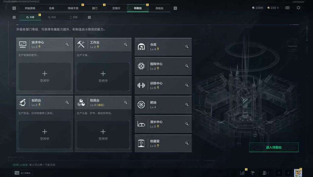Click the player avatar thumbnail
The image size is (313, 177).
coord(298,173)
